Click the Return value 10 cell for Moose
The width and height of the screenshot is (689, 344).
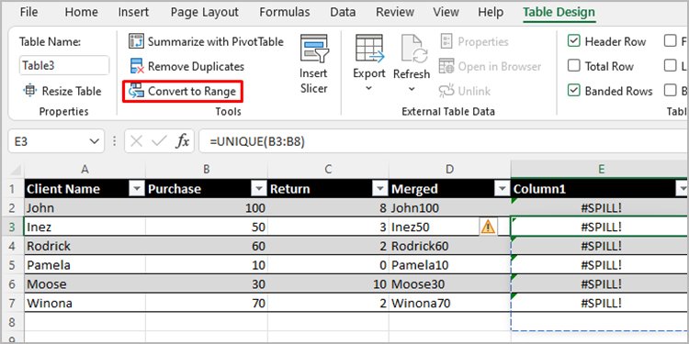328,284
